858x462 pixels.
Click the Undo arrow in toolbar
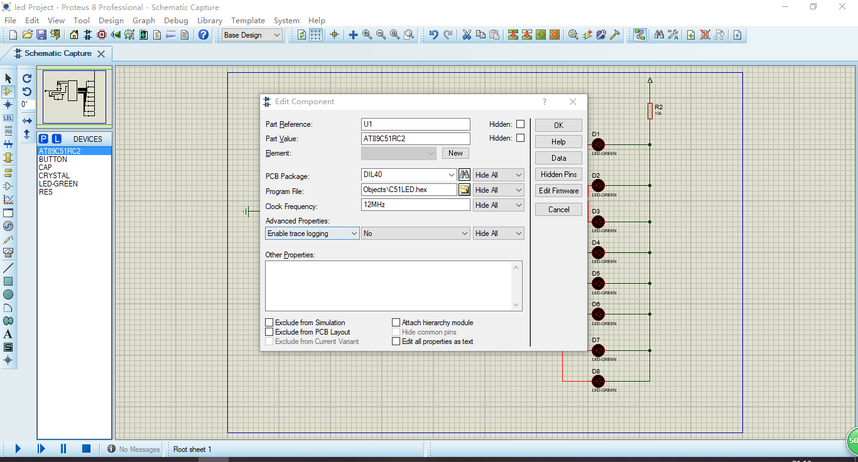click(433, 35)
